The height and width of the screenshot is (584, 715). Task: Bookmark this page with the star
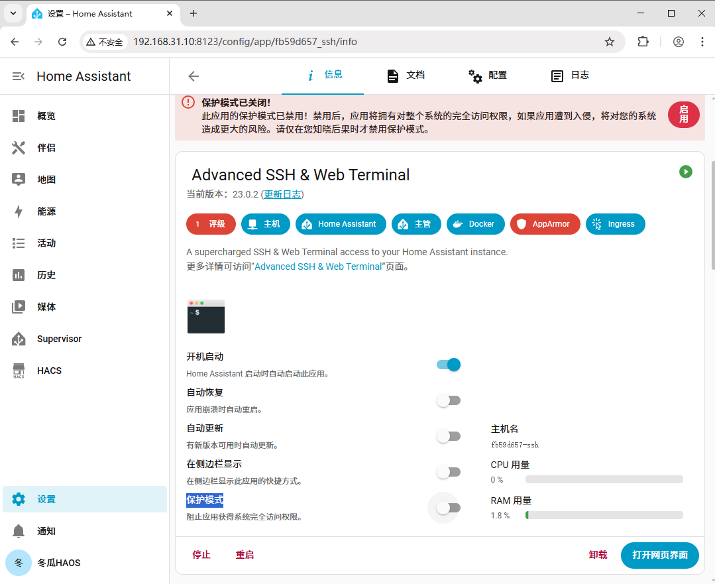pos(609,42)
